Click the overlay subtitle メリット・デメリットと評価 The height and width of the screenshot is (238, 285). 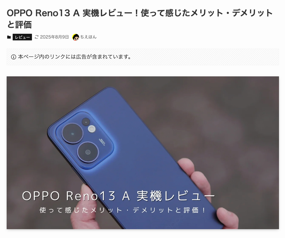[x=123, y=210]
